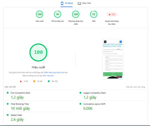Open the Hỗ trợ tiếp cận 94 gauge

tap(58, 14)
